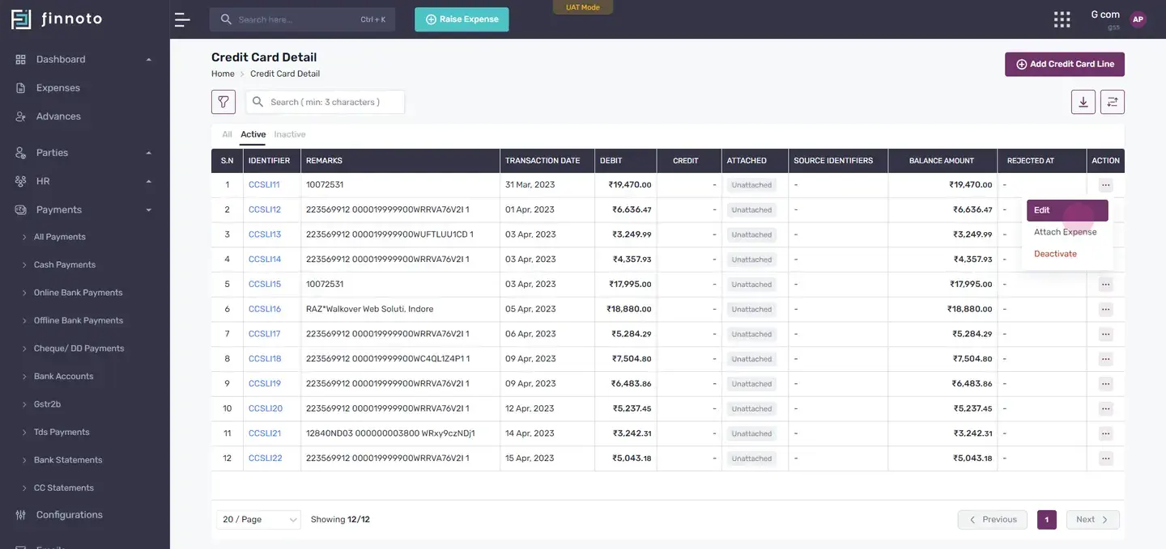Click the BALANCE AMOUNT column header

pyautogui.click(x=943, y=161)
